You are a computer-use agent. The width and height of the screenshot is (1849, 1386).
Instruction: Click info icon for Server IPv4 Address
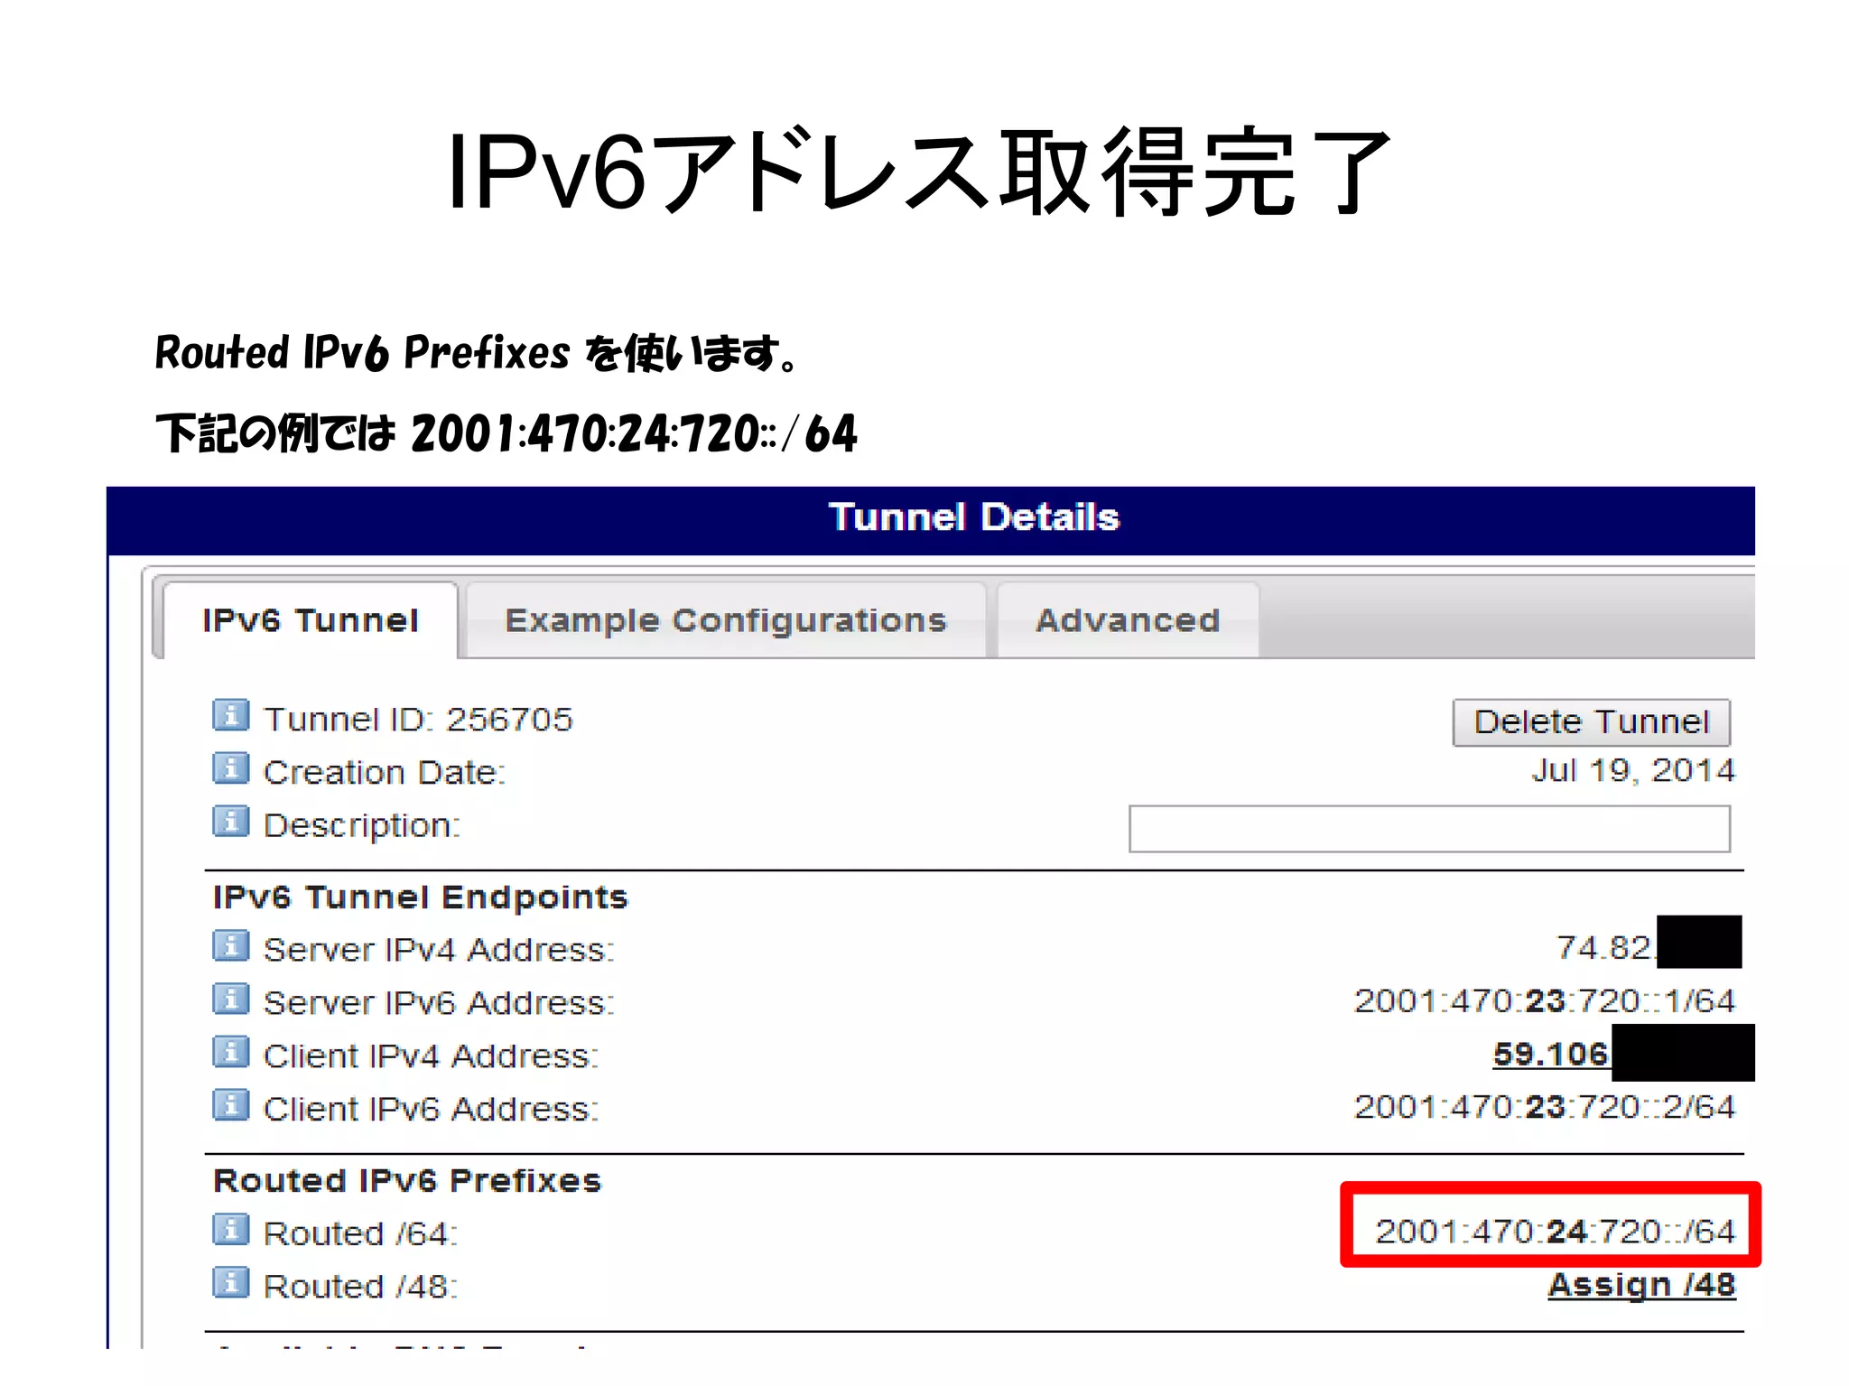click(230, 946)
